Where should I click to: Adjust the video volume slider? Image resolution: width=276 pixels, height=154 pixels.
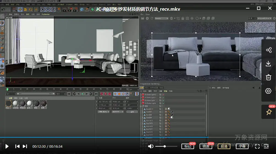point(165,146)
